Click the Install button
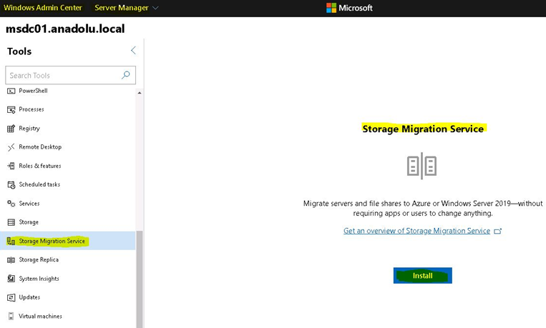The width and height of the screenshot is (546, 328). click(423, 276)
